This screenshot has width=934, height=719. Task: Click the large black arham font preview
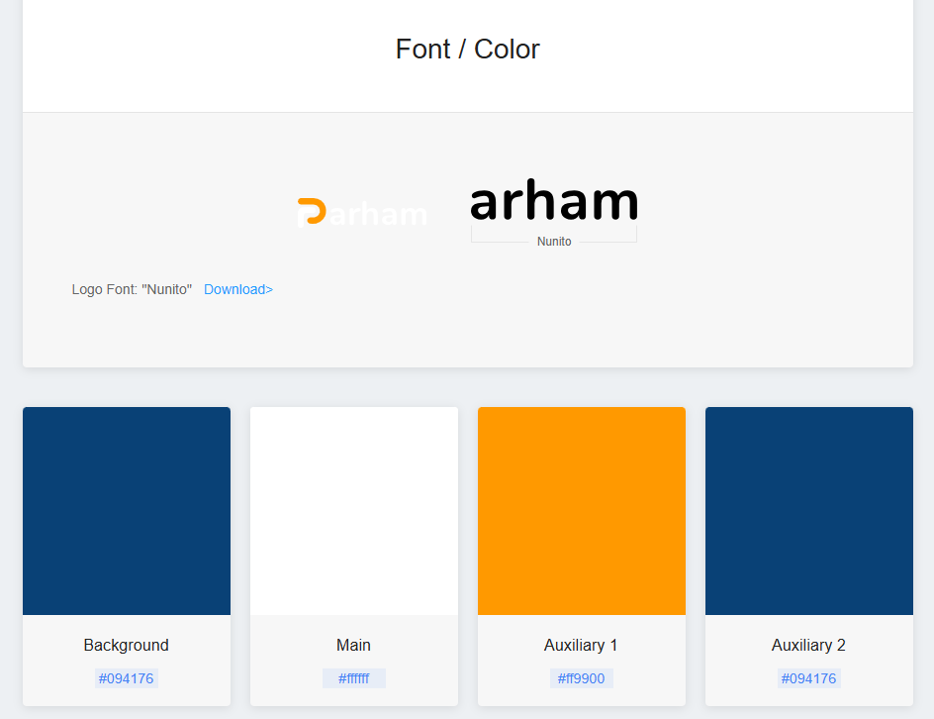[x=554, y=200]
